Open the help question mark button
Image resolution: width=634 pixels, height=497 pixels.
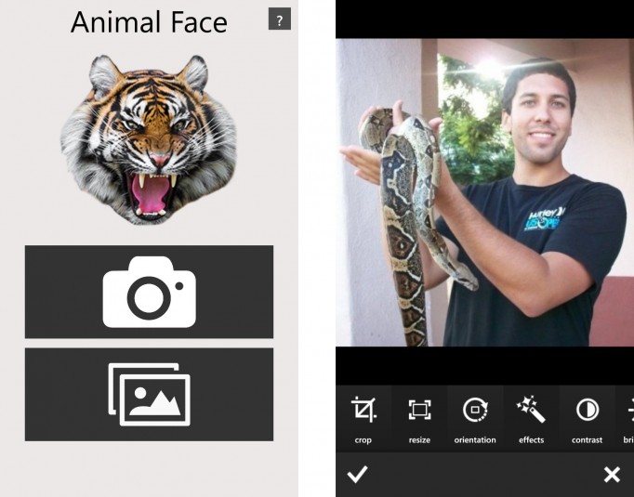(279, 20)
